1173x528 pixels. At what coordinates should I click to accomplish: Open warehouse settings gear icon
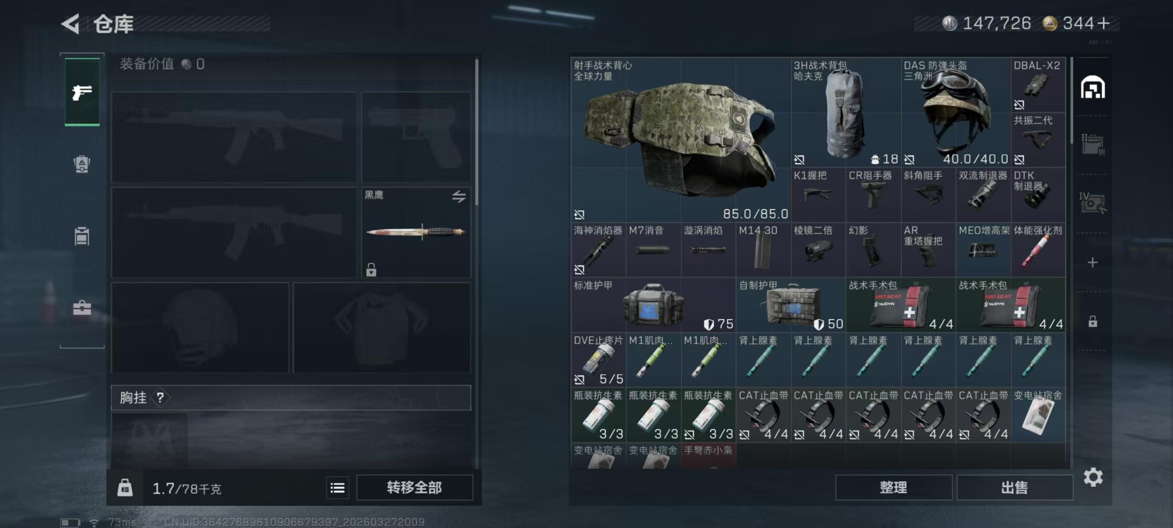pos(1093,477)
